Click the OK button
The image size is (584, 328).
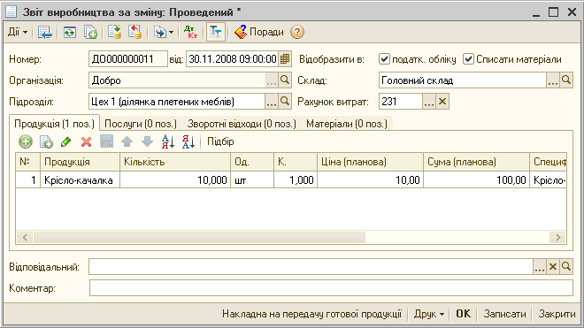tap(464, 314)
